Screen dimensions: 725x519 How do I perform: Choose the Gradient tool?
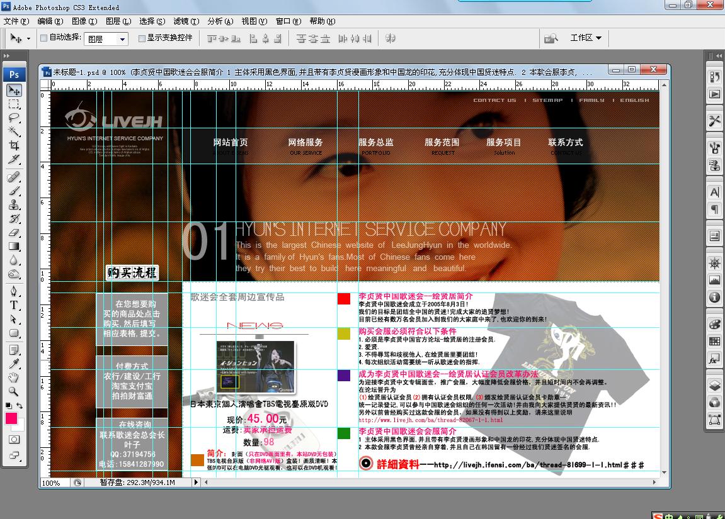(14, 247)
